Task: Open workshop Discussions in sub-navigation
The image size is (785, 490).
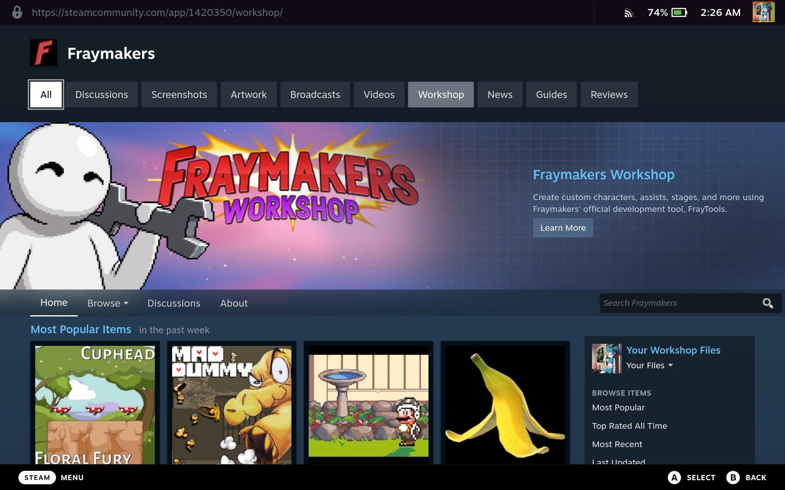Action: point(174,303)
